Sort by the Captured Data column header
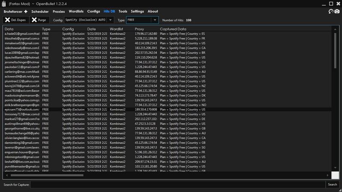This screenshot has width=342, height=192. pyautogui.click(x=173, y=29)
